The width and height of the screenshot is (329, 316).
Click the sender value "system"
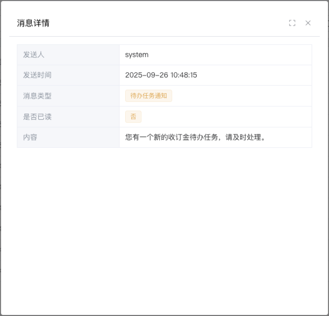point(136,55)
